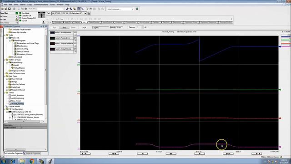Open the select language dropdown

133,9
